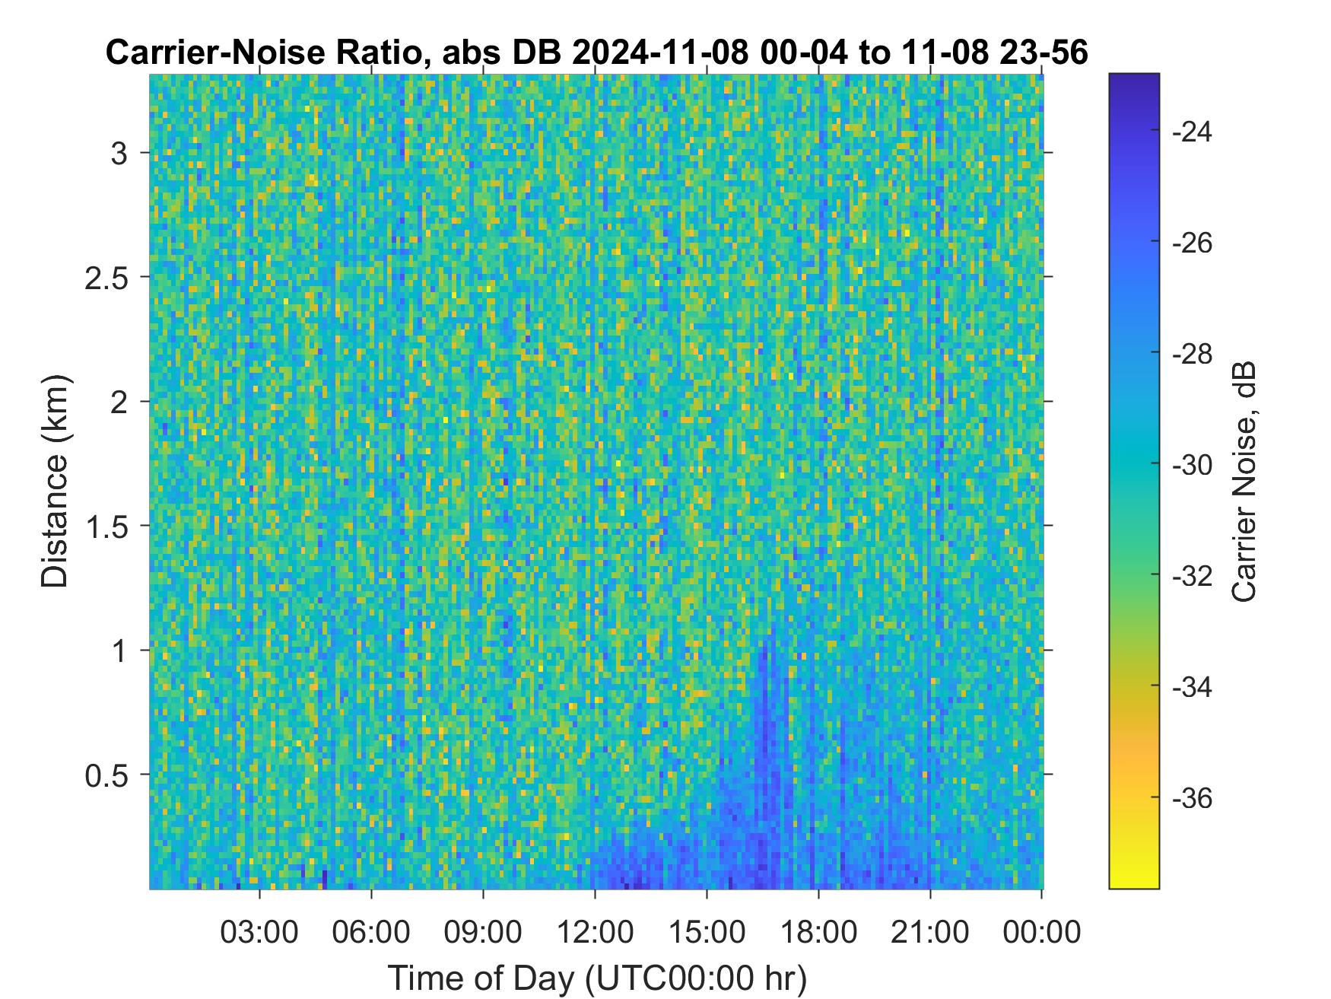Click the yellow bottom end of the colorbar
Viewport: 1331px width, 999px height.
pyautogui.click(x=1134, y=875)
